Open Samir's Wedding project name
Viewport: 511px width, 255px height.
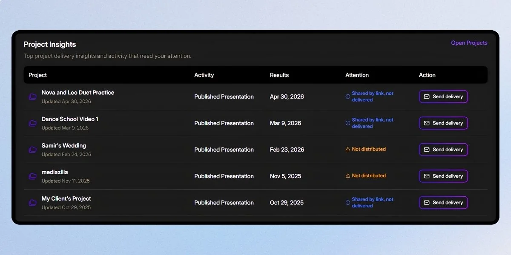coord(64,145)
